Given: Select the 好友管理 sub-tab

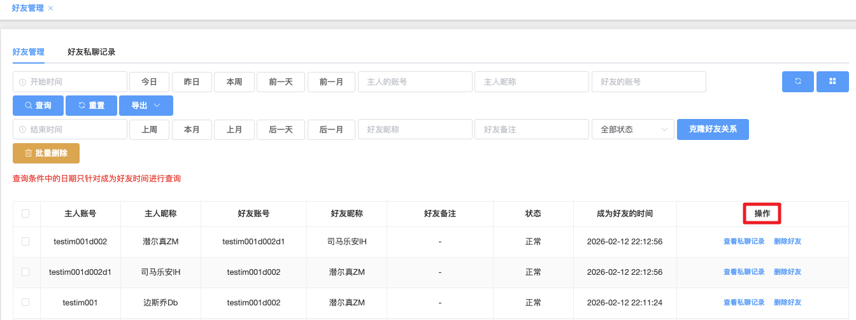Looking at the screenshot, I should (29, 52).
